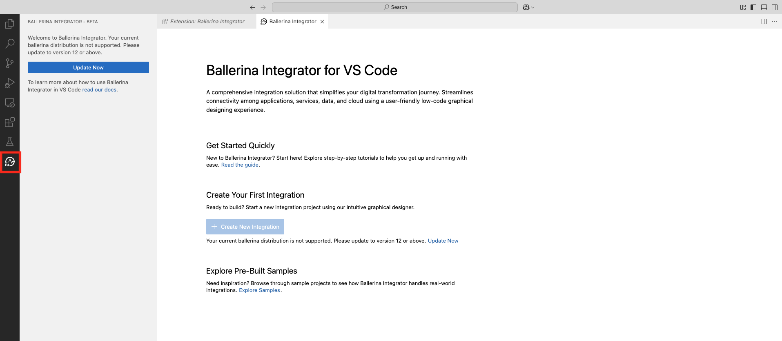Open the Search view in activity bar
The width and height of the screenshot is (782, 341).
(10, 43)
